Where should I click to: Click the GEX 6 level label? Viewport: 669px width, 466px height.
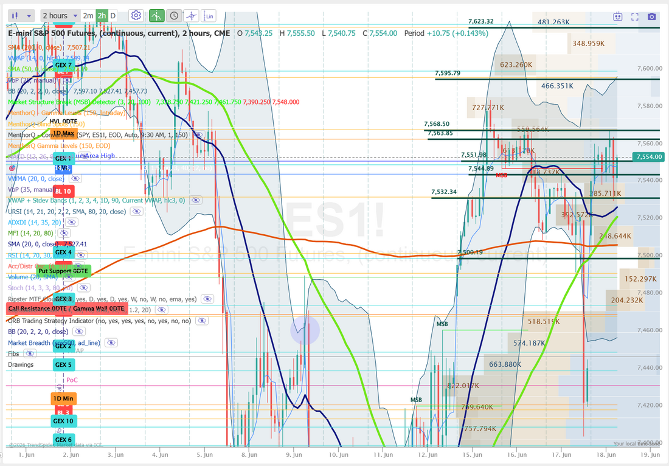pyautogui.click(x=64, y=440)
